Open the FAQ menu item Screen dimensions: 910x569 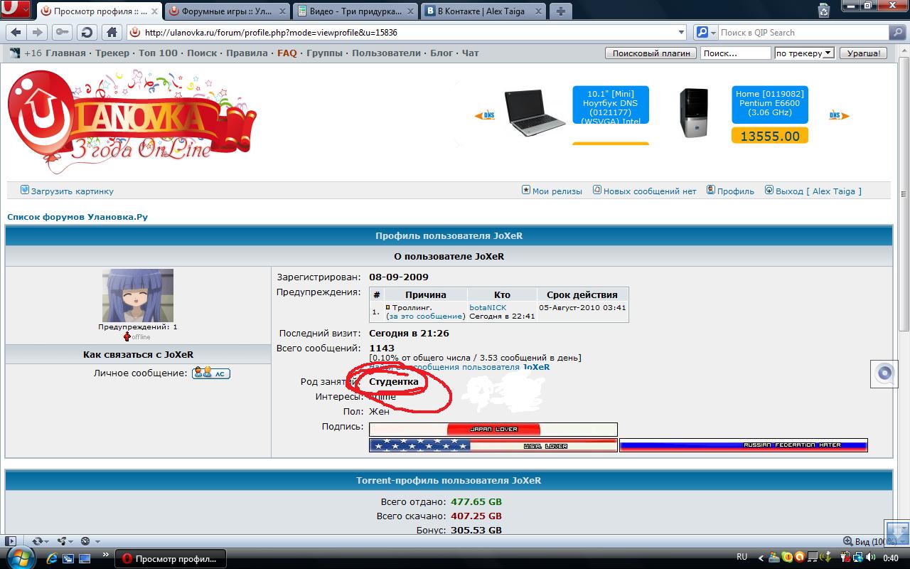pos(287,52)
